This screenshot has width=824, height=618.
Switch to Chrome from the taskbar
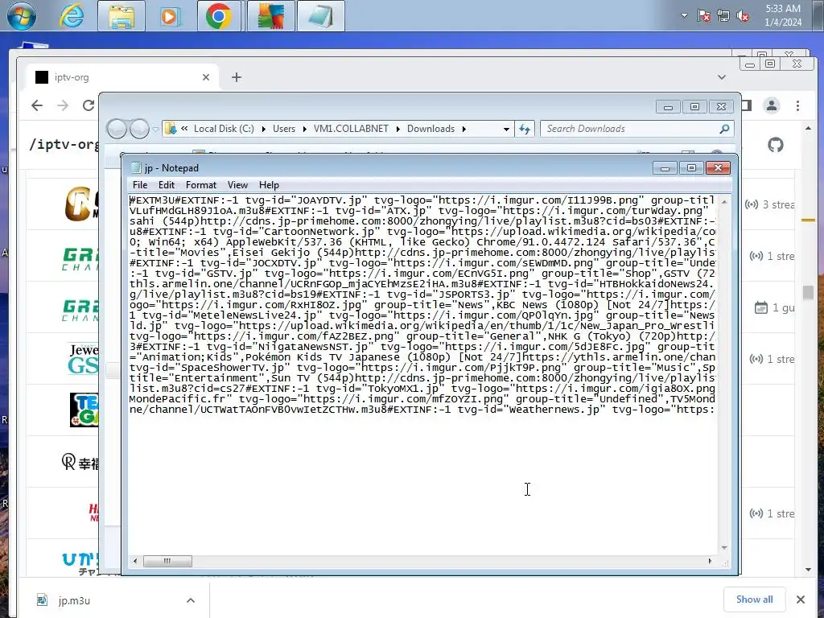[219, 16]
